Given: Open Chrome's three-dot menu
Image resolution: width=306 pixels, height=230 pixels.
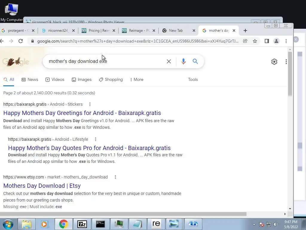Looking at the screenshot, I should coord(286,41).
